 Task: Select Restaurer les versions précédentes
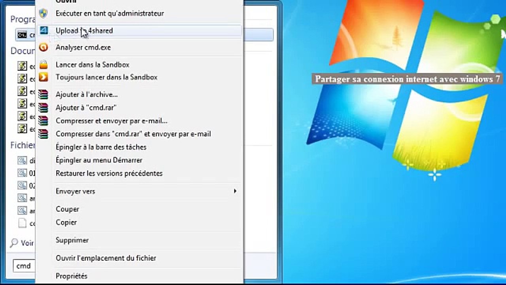tap(109, 173)
